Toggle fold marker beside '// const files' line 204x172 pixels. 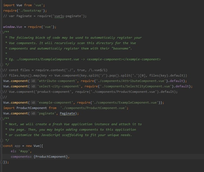(x=2, y=70)
